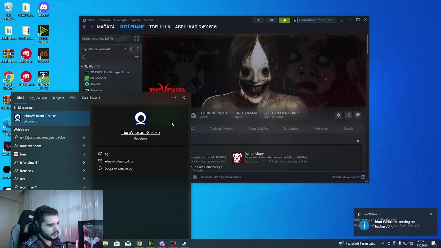Open Steam friends icon in title bar
The image size is (441, 248).
258,20
